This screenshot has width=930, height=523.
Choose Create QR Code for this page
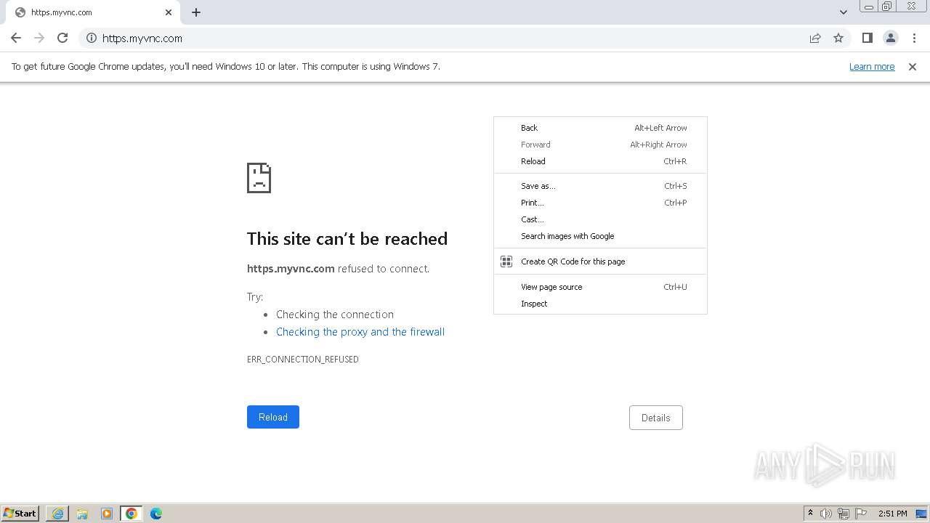pyautogui.click(x=600, y=261)
